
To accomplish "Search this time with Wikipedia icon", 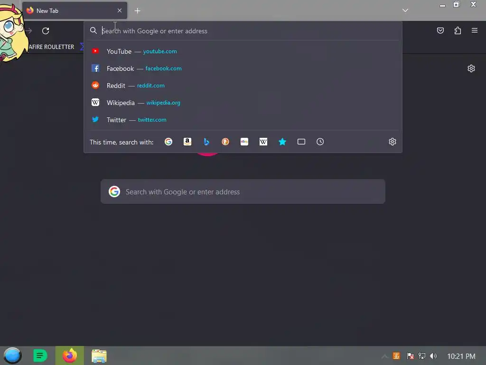I will 263,142.
